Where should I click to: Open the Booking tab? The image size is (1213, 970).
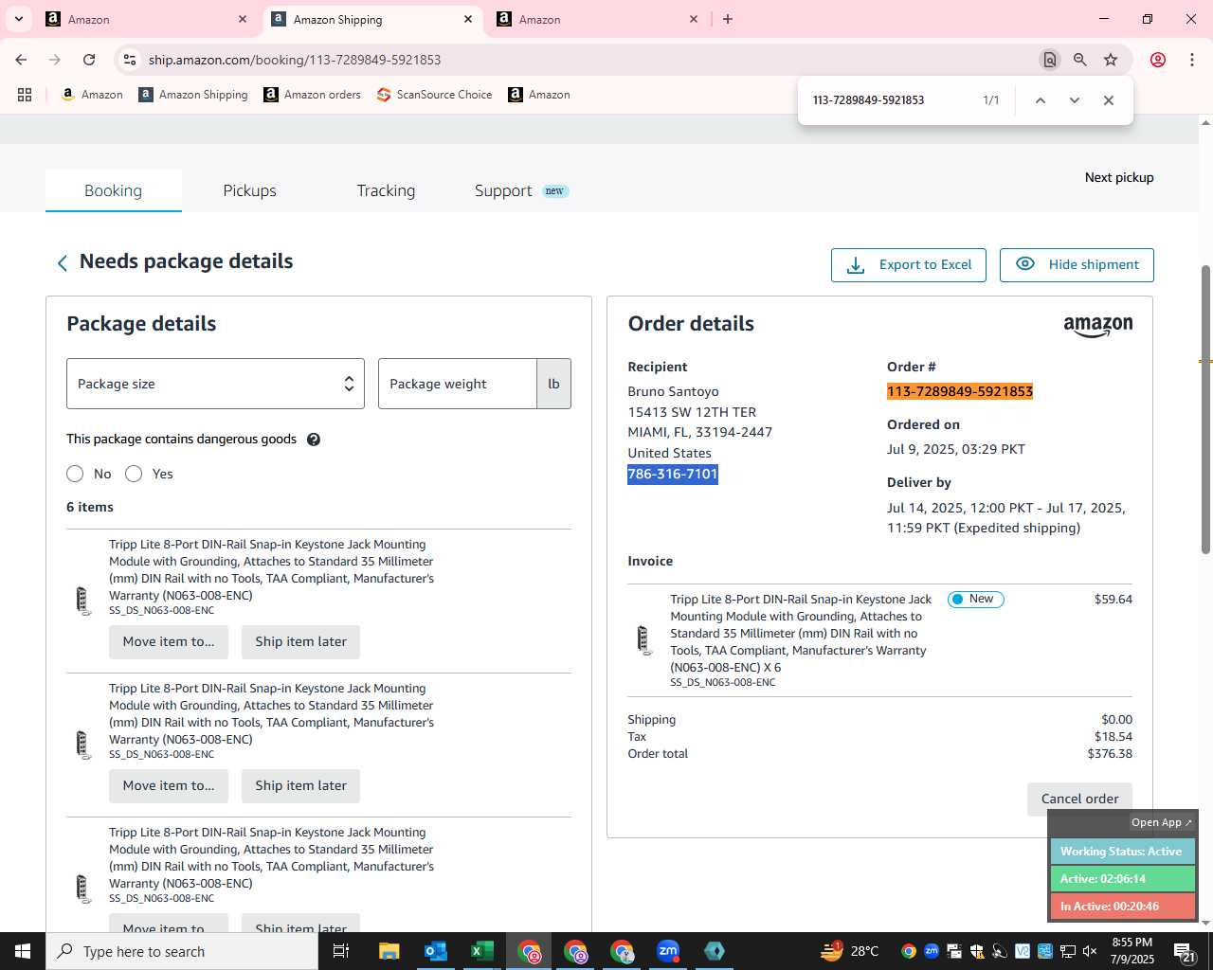pyautogui.click(x=113, y=190)
